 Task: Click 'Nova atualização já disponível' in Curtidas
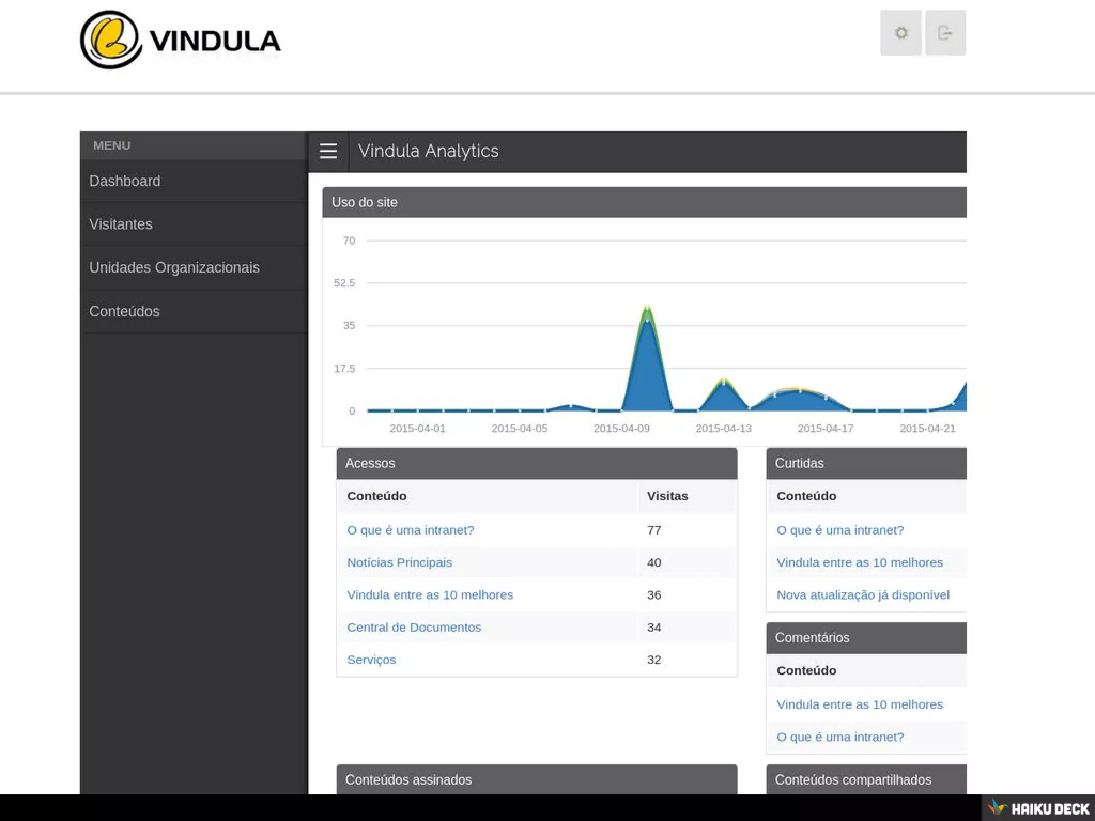tap(862, 595)
